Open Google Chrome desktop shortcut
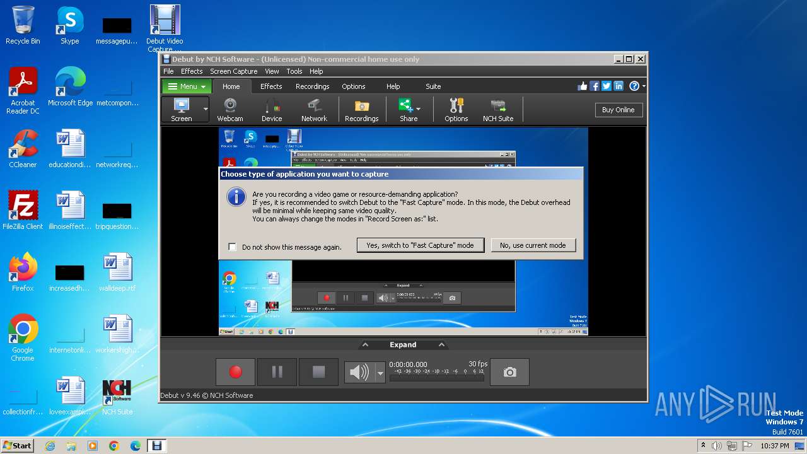807x454 pixels. coord(23,338)
